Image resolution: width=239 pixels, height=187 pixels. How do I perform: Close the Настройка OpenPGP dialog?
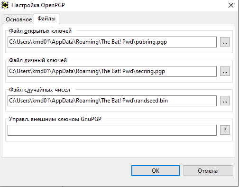231,5
